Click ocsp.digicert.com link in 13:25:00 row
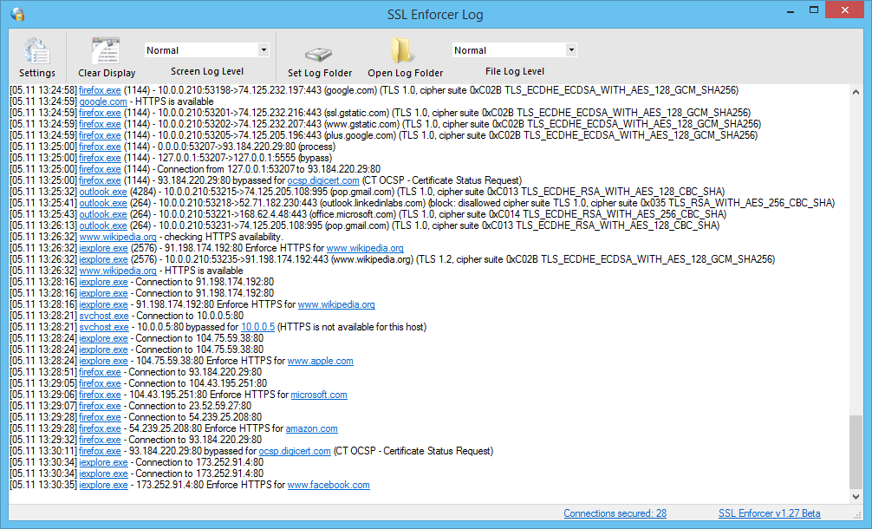872x529 pixels. pyautogui.click(x=323, y=180)
